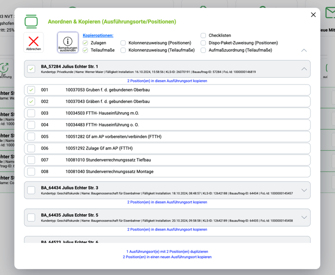Uncheck the Zulagen copy option
The image size is (335, 275).
tap(85, 43)
